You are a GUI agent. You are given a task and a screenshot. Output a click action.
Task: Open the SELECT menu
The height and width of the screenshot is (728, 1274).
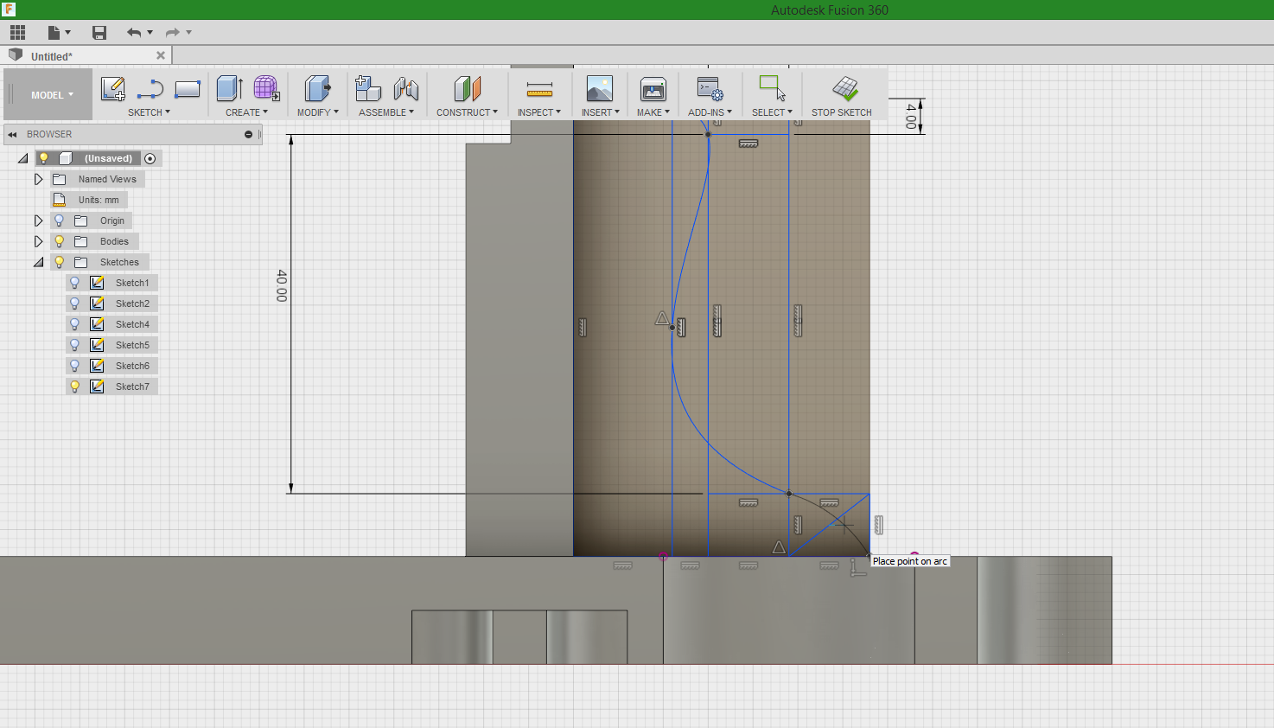[x=772, y=112]
